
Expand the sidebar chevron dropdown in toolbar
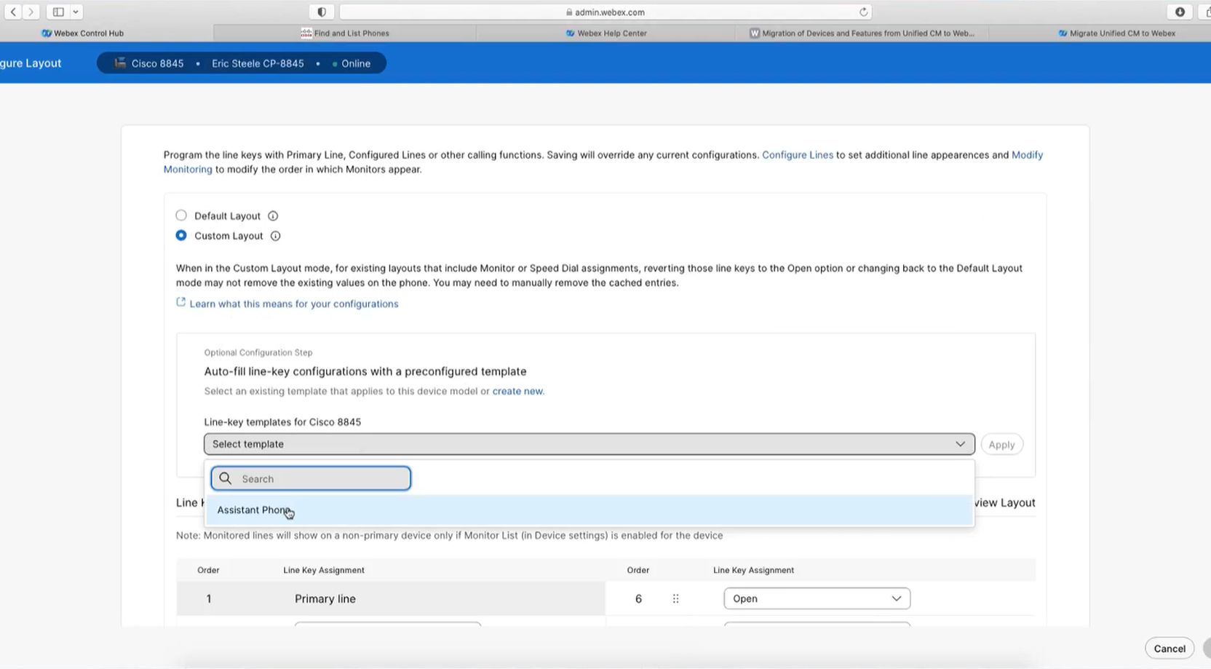(x=76, y=12)
